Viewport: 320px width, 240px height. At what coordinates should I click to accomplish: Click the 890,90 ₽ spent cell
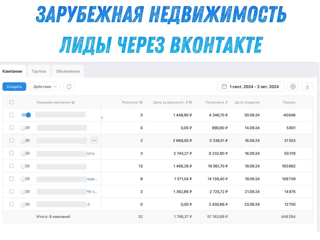(x=220, y=128)
